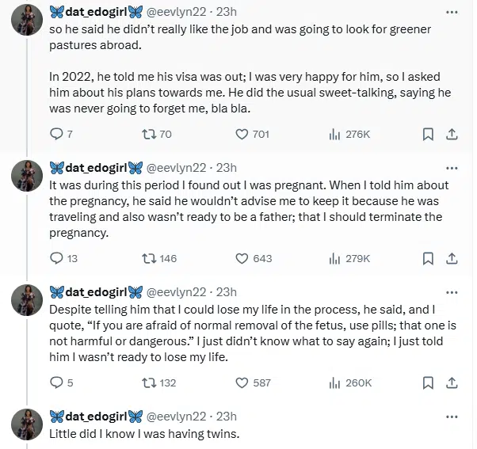This screenshot has height=449, width=477.
Task: Open more options on the first tweet
Action: coord(452,13)
